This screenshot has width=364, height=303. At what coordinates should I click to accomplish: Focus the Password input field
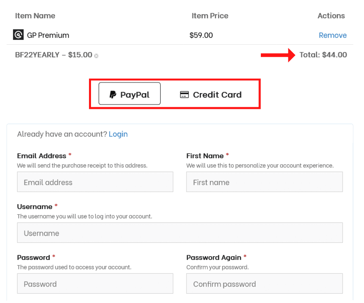(95, 284)
